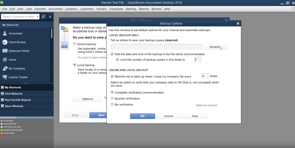Click the Help button in Backup Options

coord(195,116)
